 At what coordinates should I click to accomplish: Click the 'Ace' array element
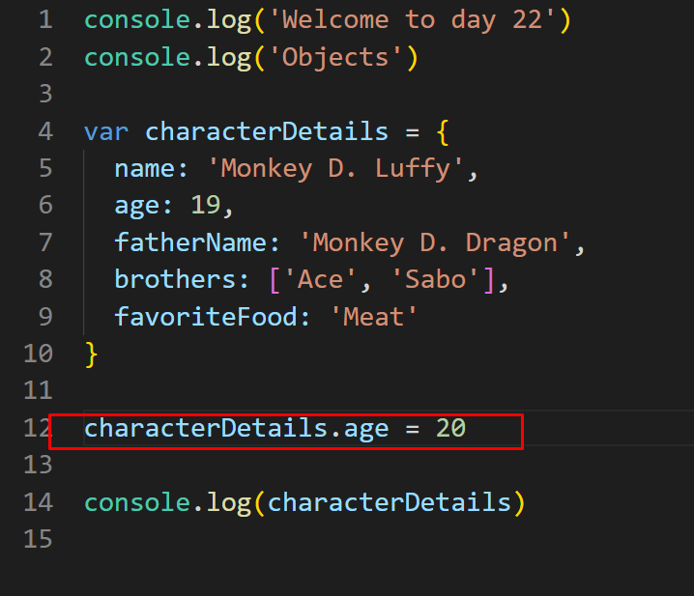(320, 279)
